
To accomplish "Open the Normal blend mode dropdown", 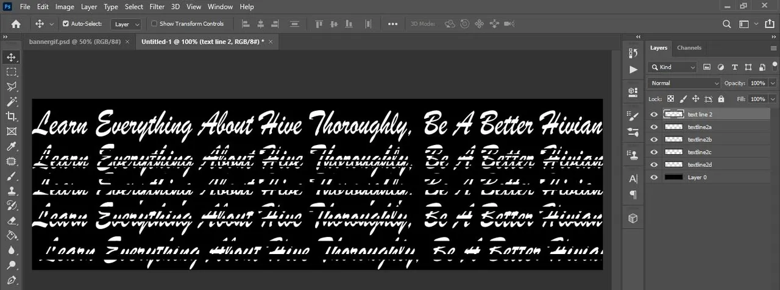I will [x=684, y=83].
